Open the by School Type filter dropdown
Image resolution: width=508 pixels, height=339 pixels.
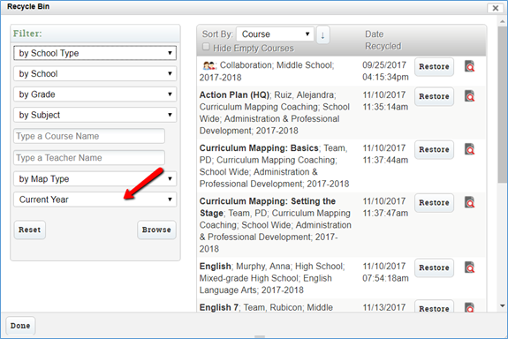click(95, 53)
